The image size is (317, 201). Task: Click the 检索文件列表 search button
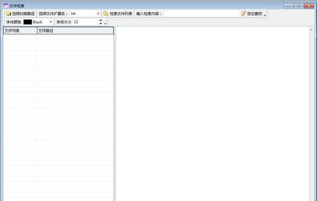coord(118,14)
